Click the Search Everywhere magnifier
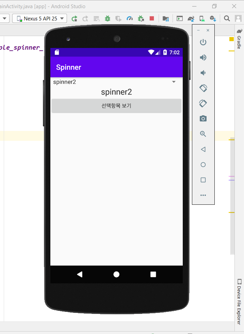Image resolution: width=244 pixels, height=334 pixels. coord(227,18)
